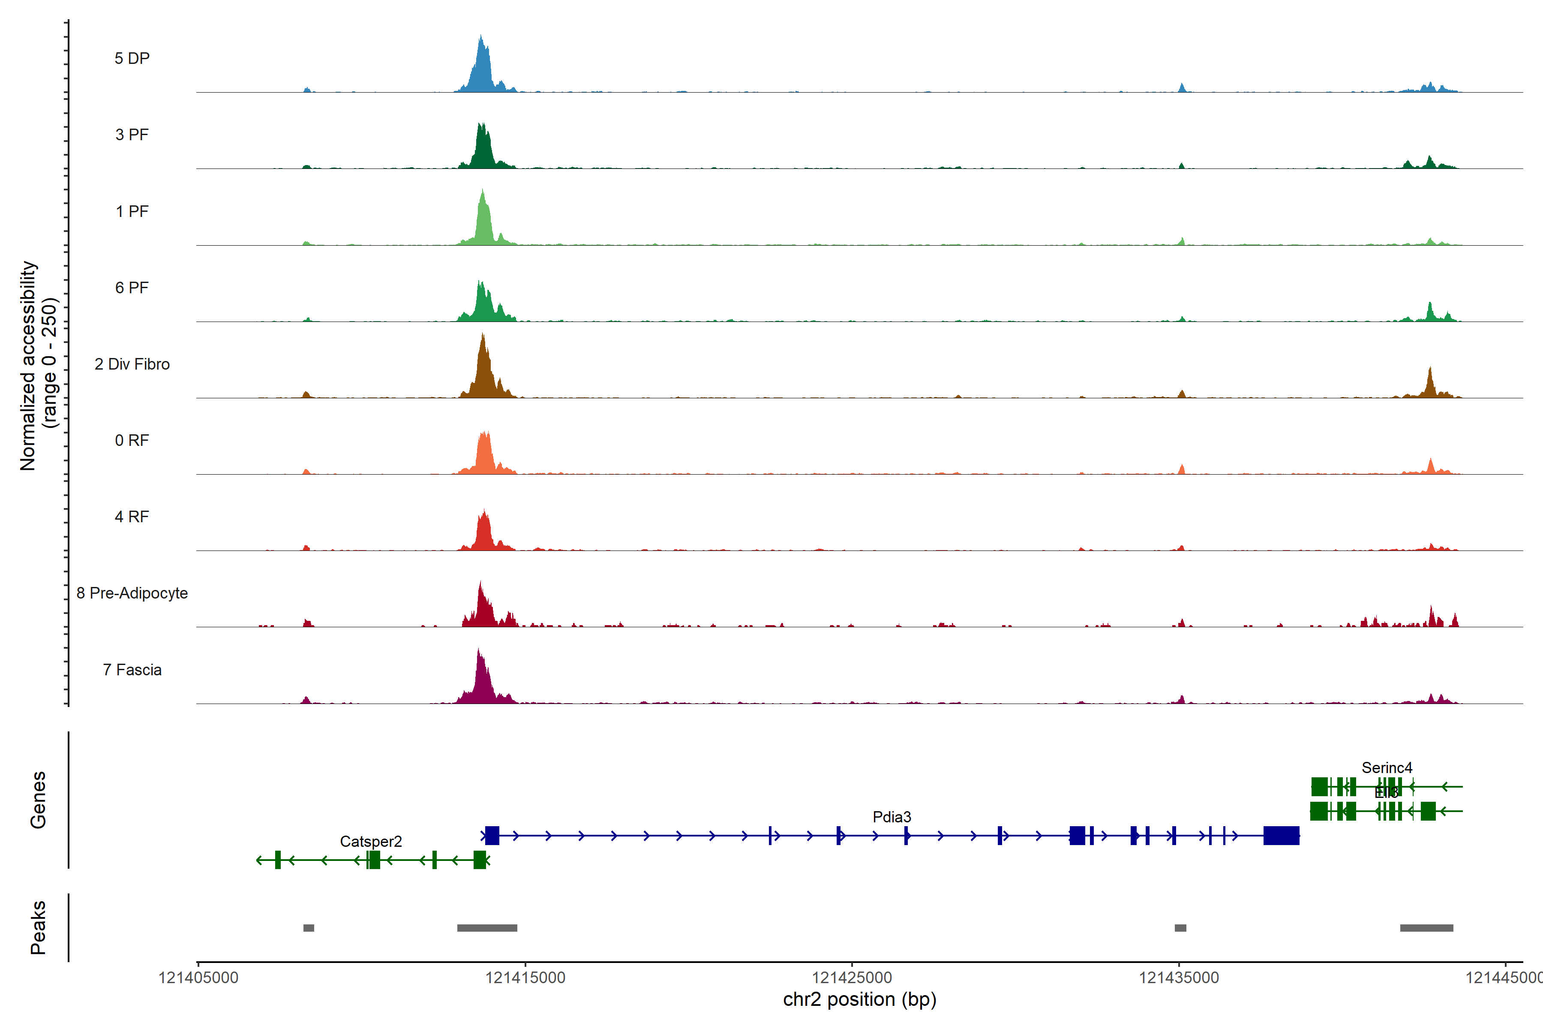Image resolution: width=1543 pixels, height=1029 pixels.
Task: Click the small gray peak bar near 121435000
Action: tap(1180, 928)
